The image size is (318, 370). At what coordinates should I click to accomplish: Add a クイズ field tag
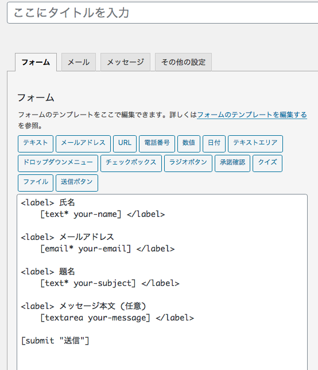(267, 163)
